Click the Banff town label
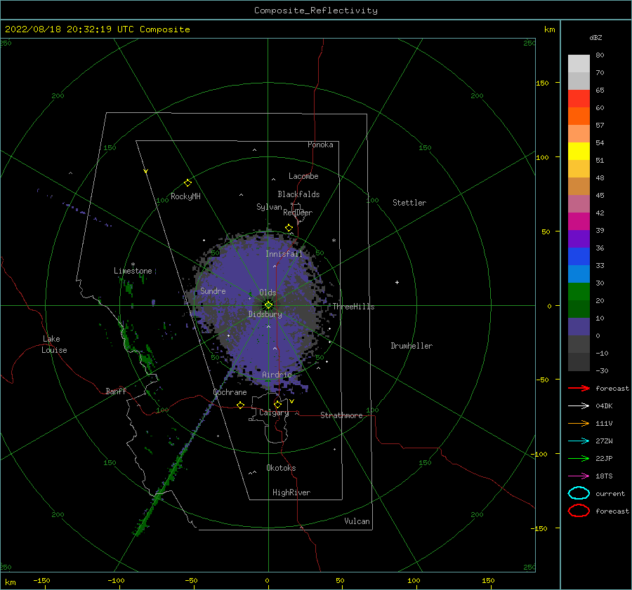 tap(116, 391)
